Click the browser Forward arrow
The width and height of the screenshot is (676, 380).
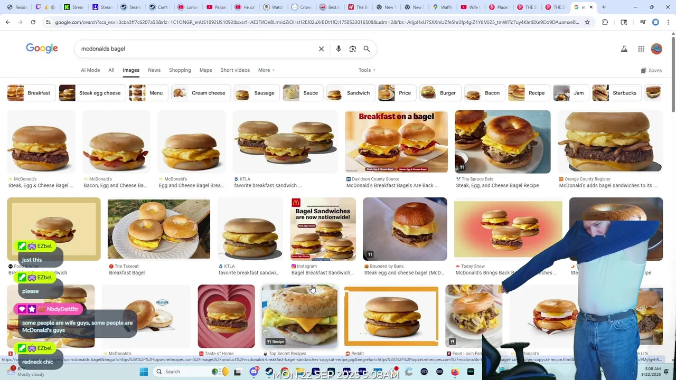coord(20,22)
